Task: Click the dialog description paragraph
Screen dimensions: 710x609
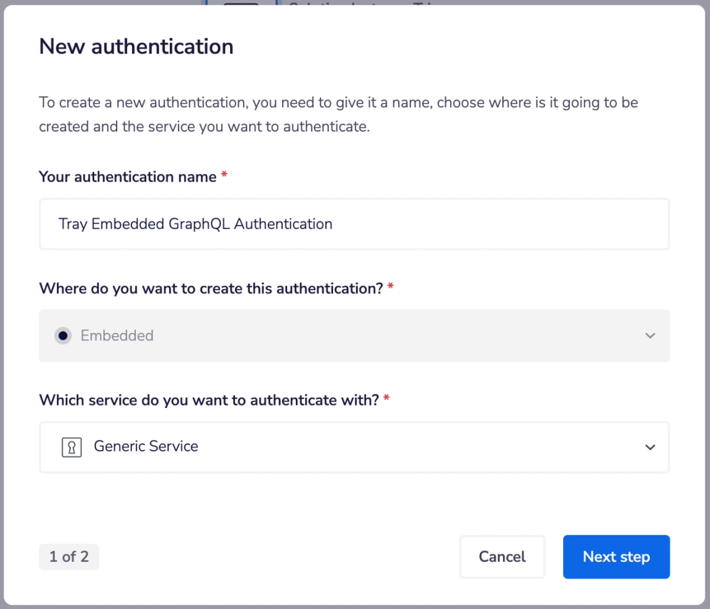Action: 338,114
